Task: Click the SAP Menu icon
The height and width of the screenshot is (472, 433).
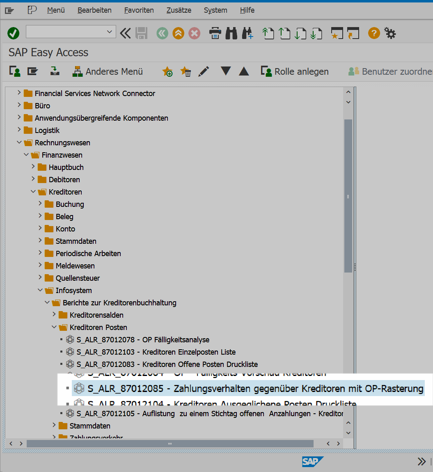Action: 32,71
